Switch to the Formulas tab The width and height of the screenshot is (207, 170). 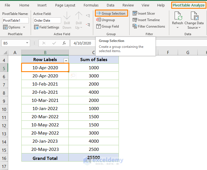pyautogui.click(x=91, y=5)
